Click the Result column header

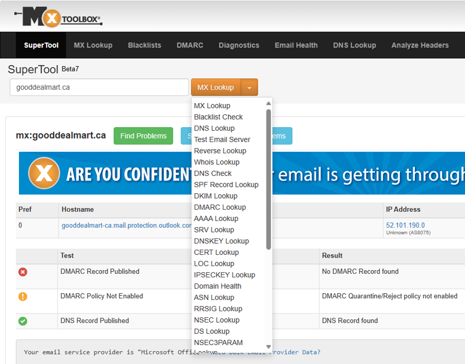[x=332, y=256]
